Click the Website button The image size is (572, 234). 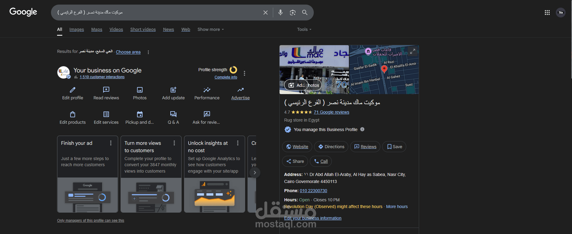tap(297, 147)
